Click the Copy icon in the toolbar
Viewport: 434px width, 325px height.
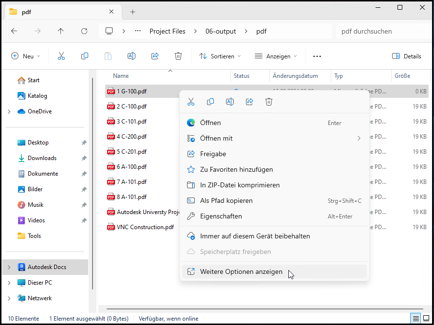click(x=85, y=56)
